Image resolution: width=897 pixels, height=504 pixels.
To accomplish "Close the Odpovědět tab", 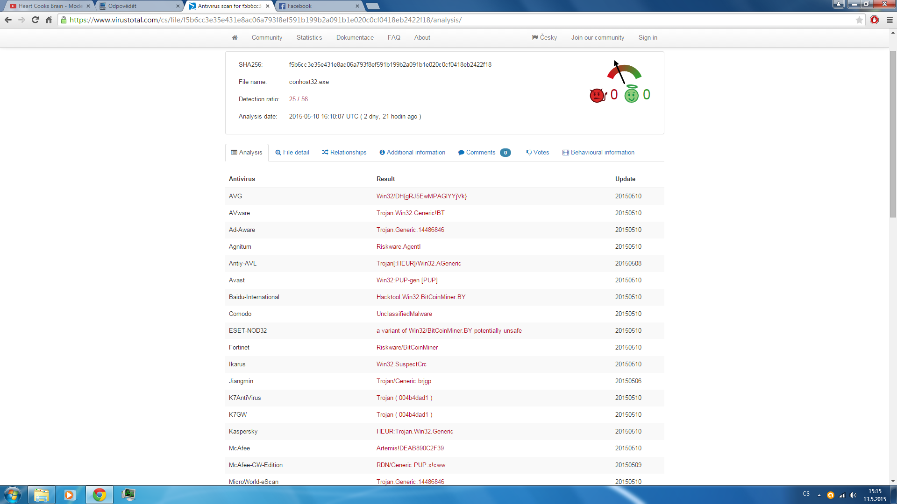I will pos(178,6).
